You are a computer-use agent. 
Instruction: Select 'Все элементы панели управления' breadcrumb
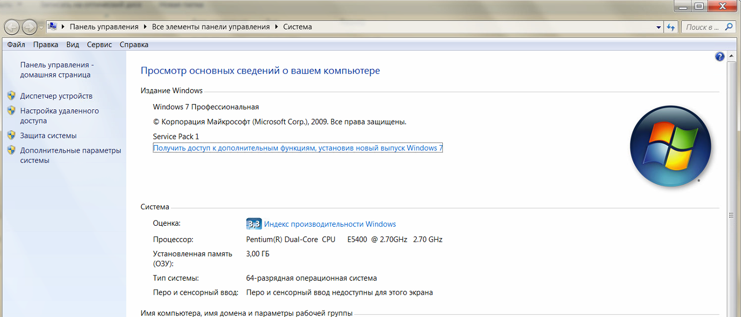pos(211,27)
